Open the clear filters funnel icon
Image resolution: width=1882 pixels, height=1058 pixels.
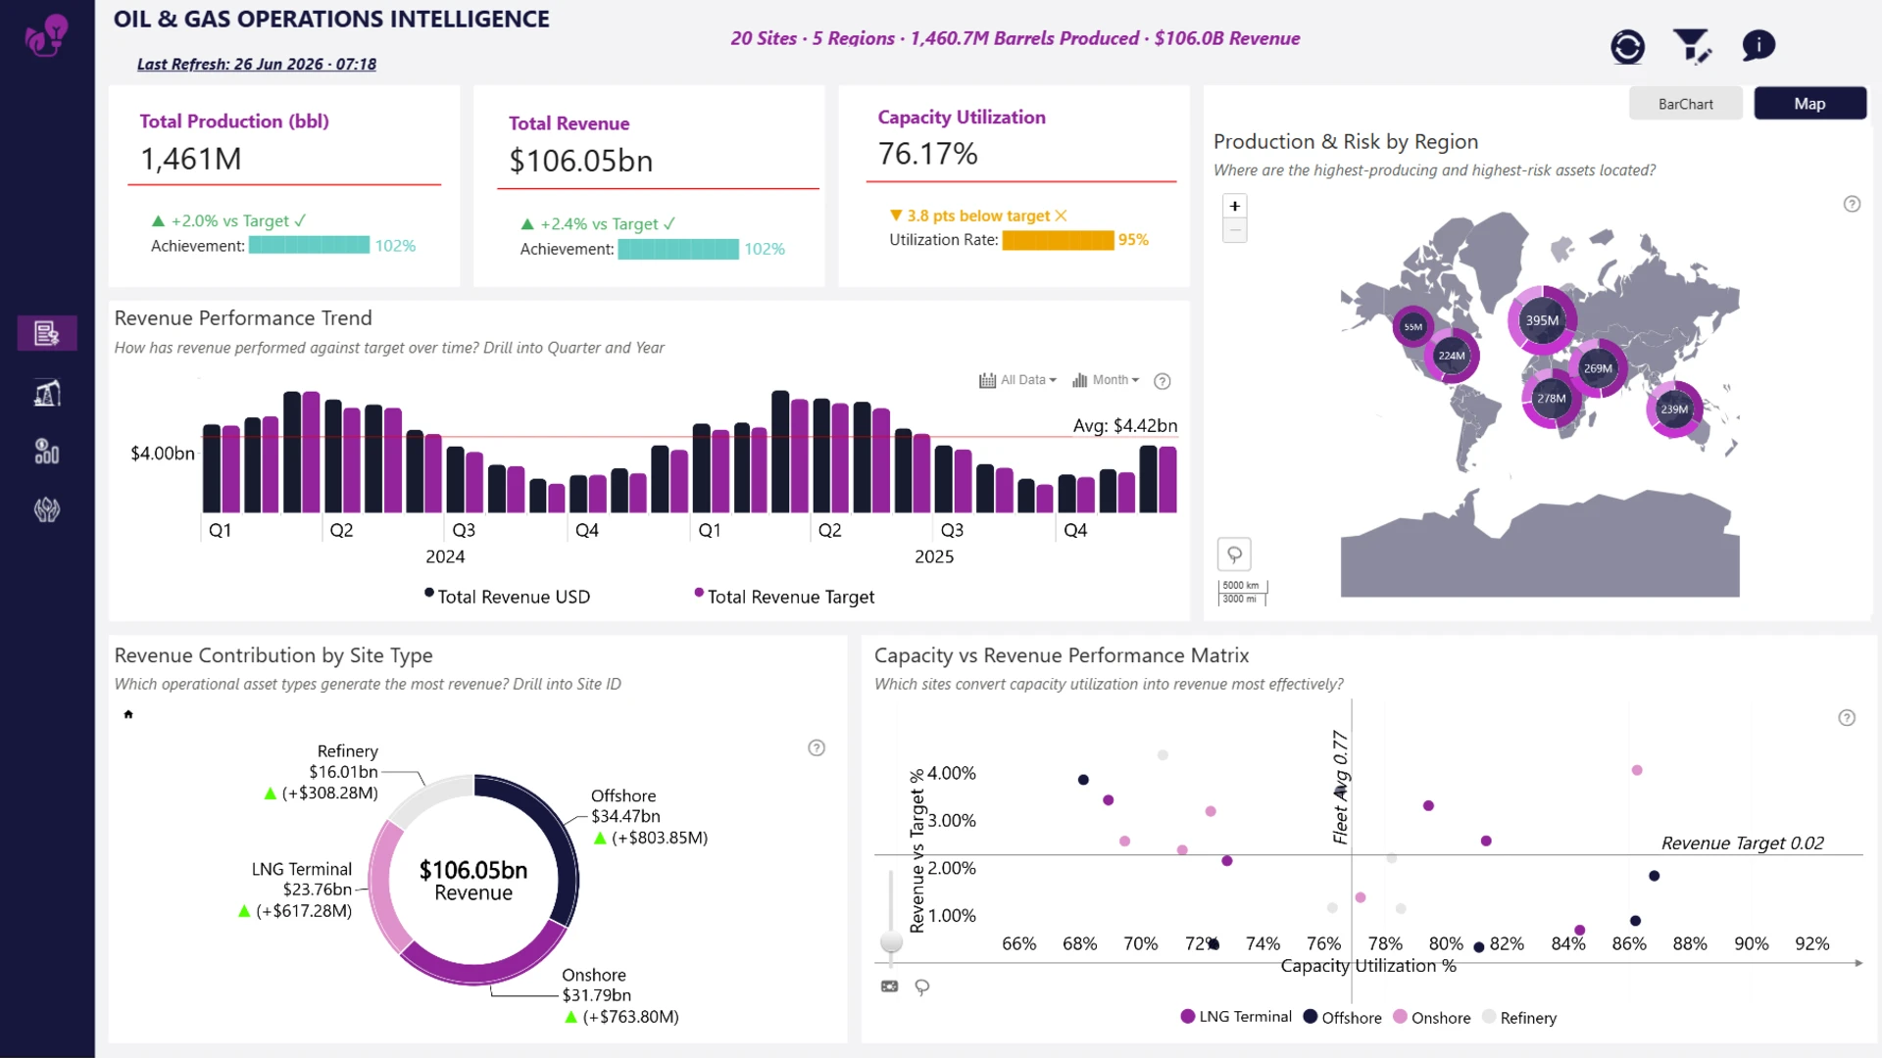1692,46
